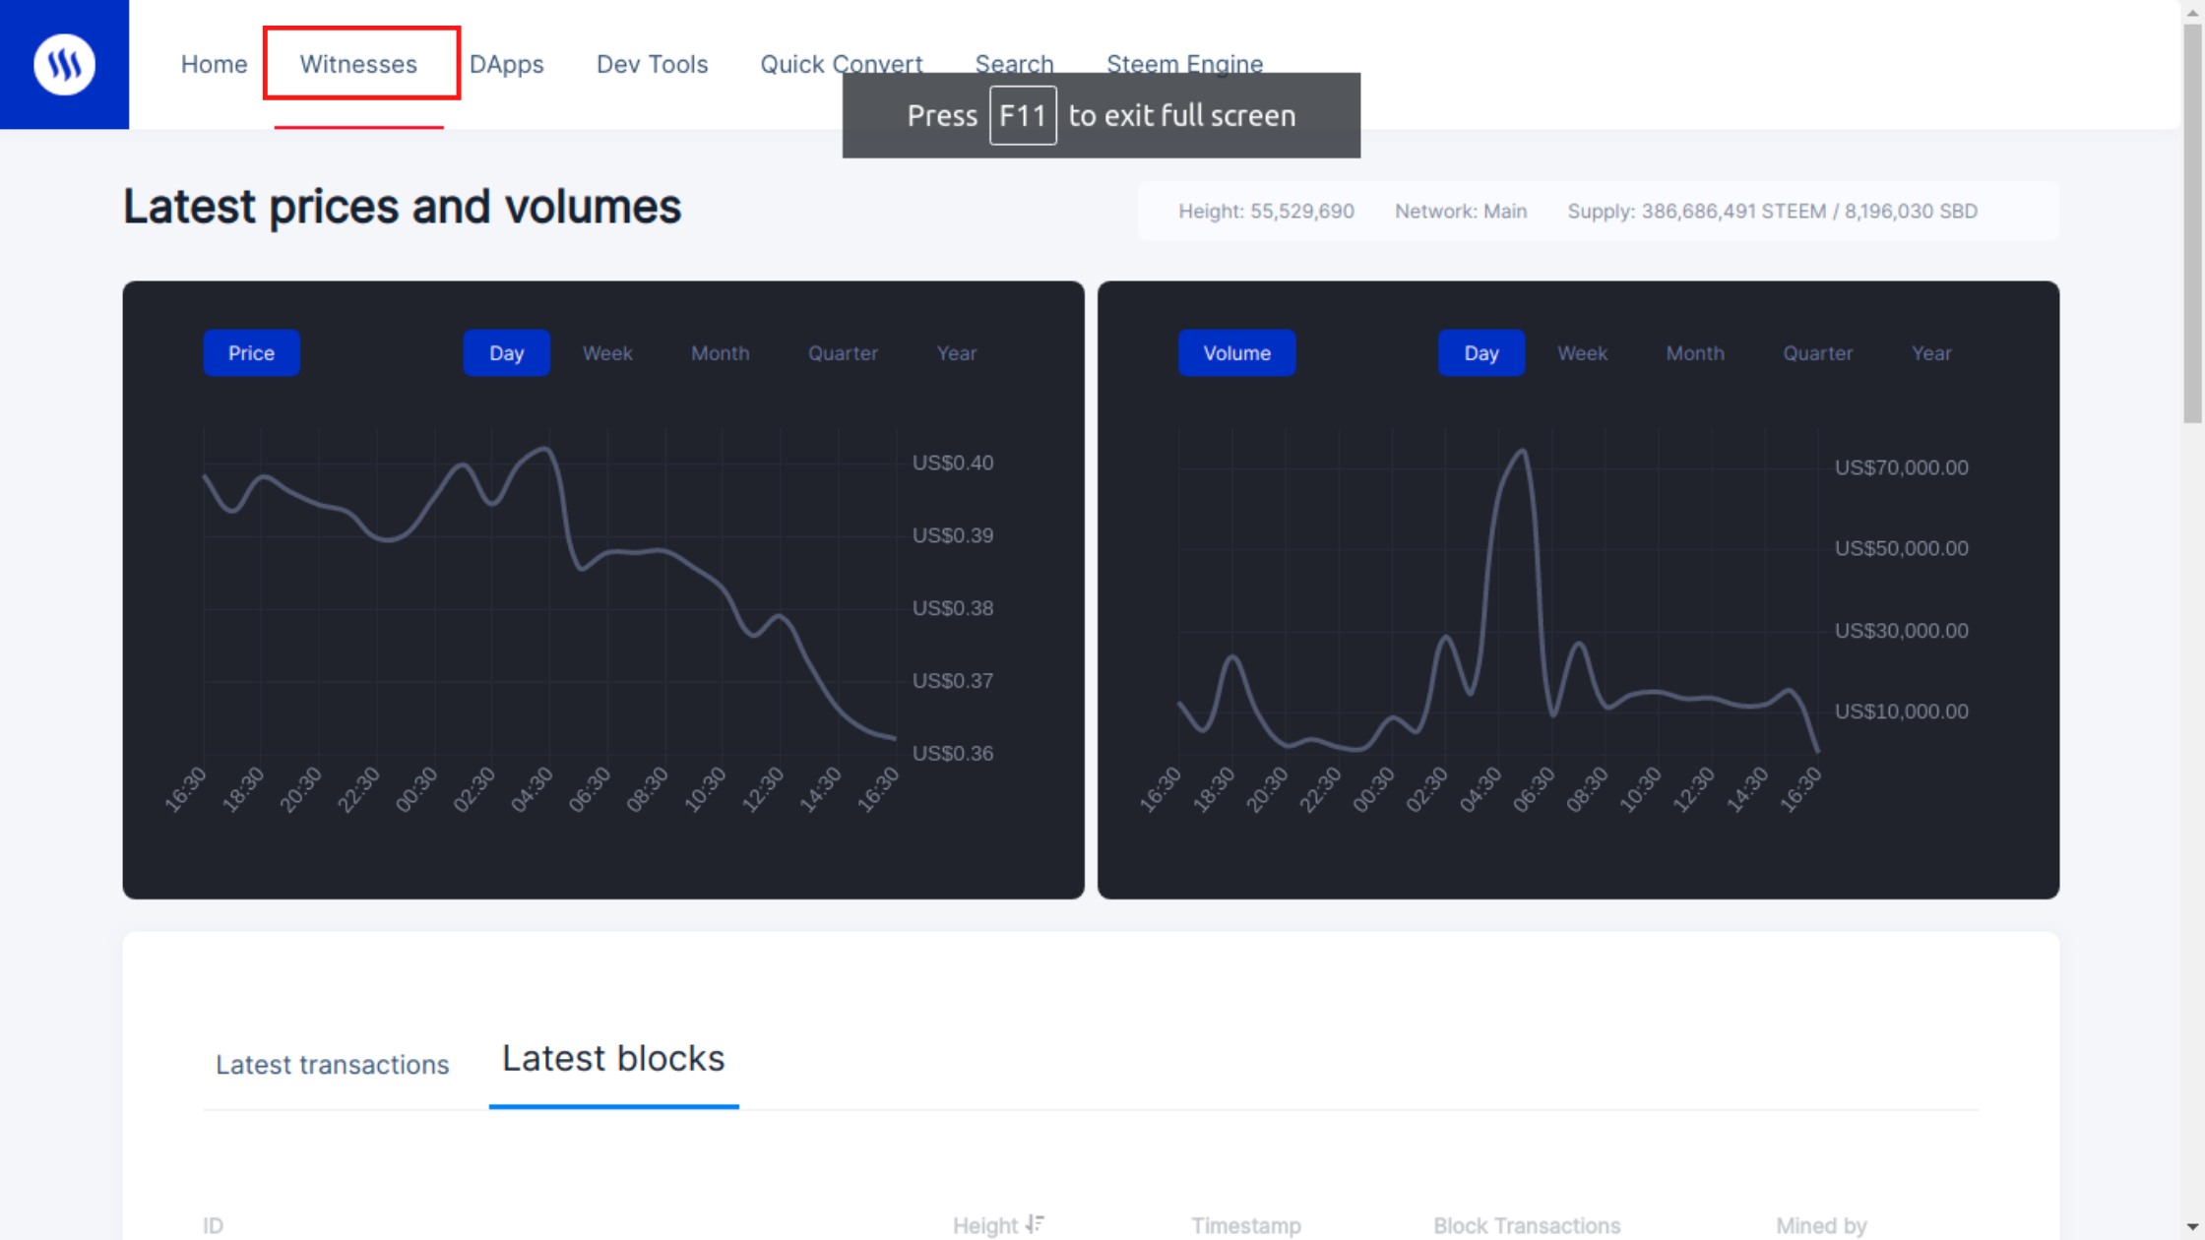Select Year range on price chart
This screenshot has height=1240, width=2205.
coord(956,352)
